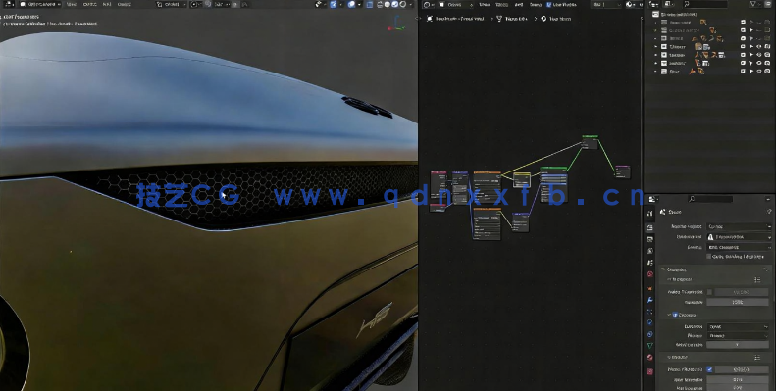The image size is (776, 391).
Task: Open the viewport Add menu
Action: [107, 4]
